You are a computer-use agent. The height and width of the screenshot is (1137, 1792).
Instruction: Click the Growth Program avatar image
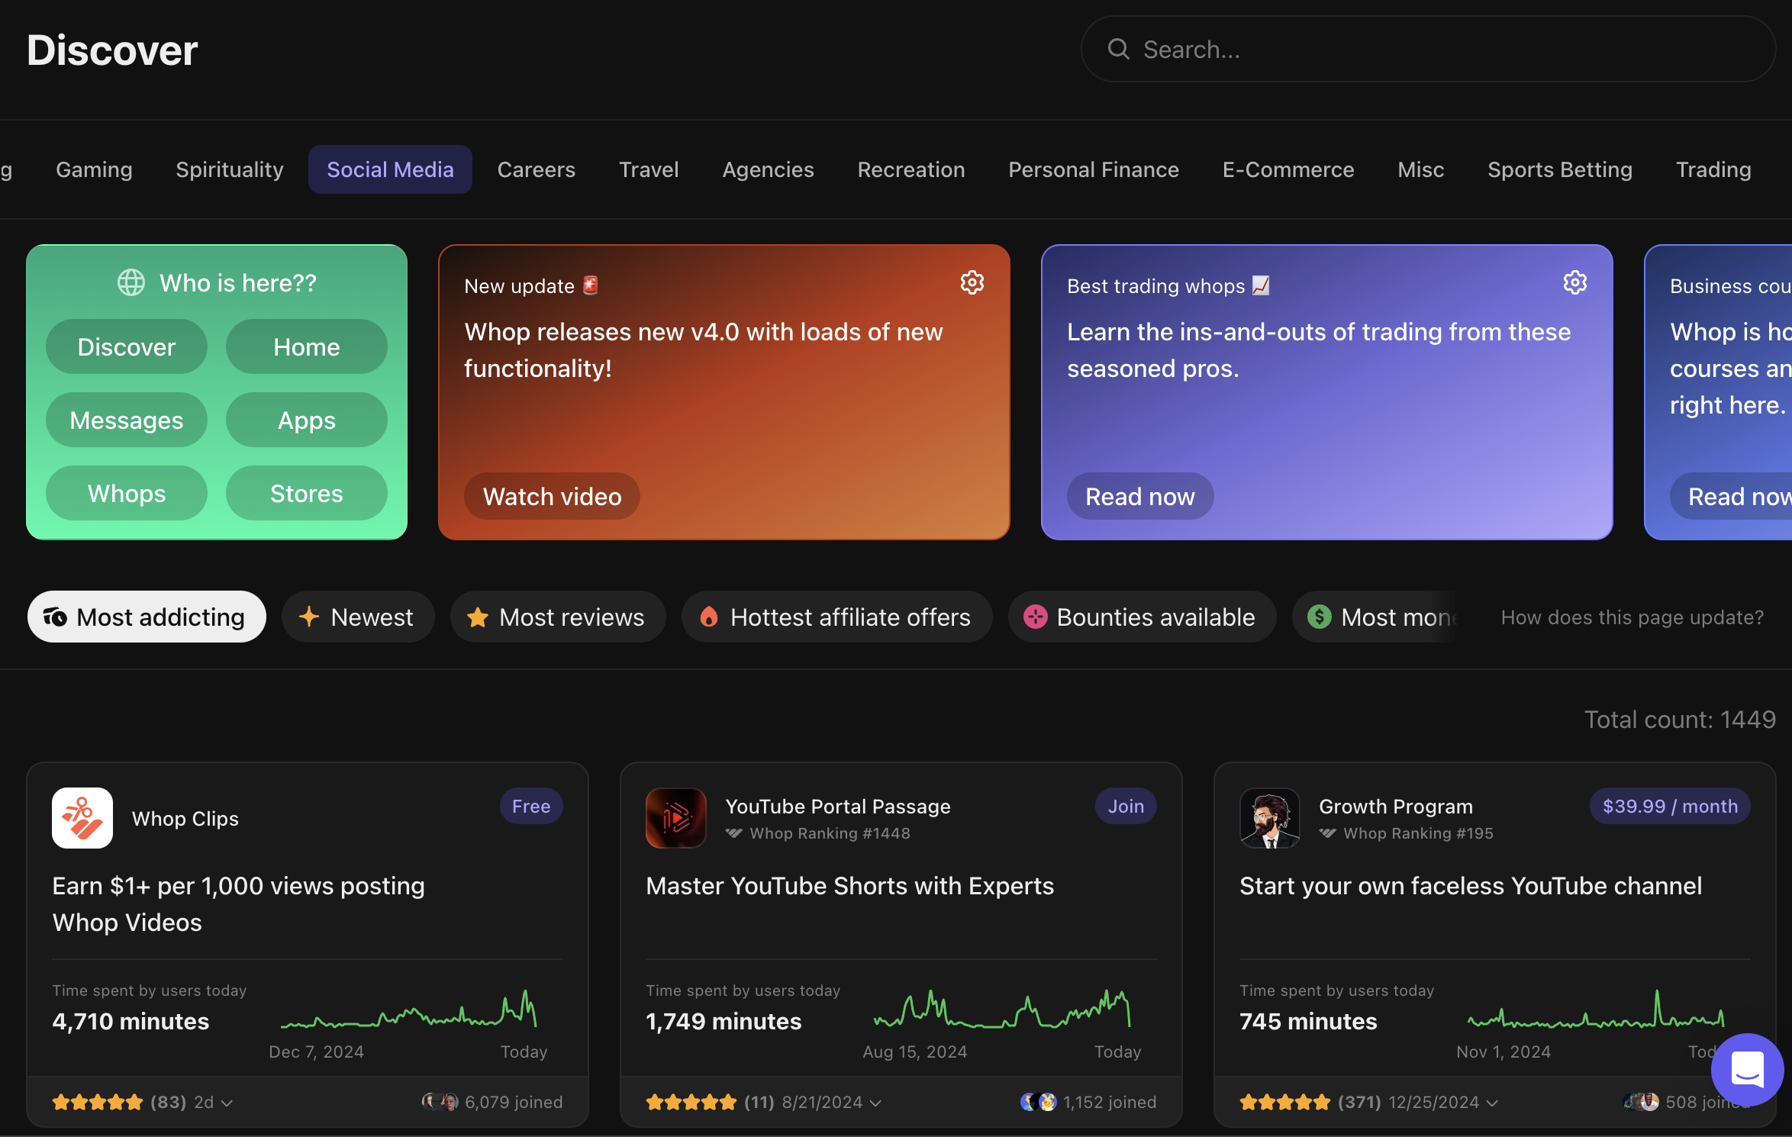1269,818
